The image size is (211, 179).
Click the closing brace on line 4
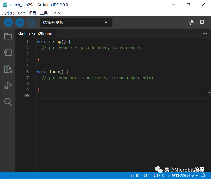(x=38, y=60)
